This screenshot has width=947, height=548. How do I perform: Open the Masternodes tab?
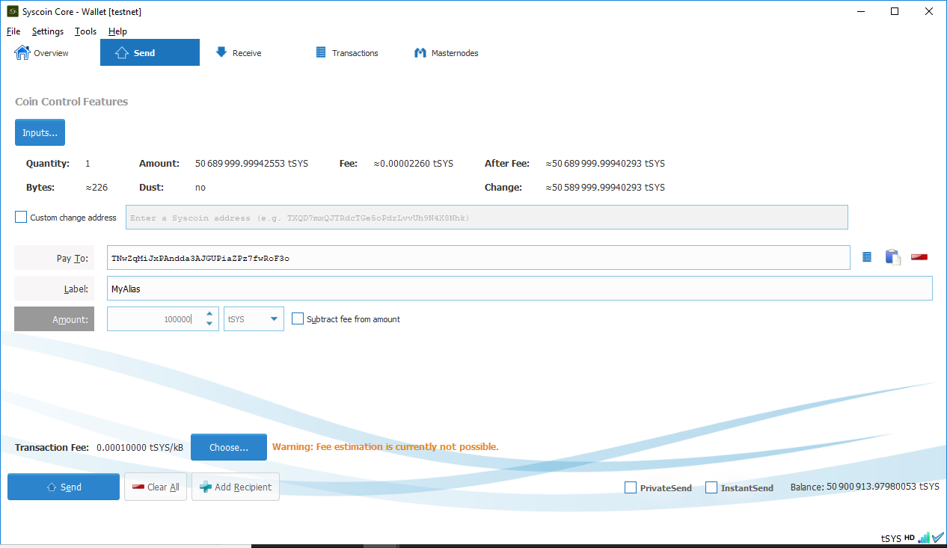447,53
